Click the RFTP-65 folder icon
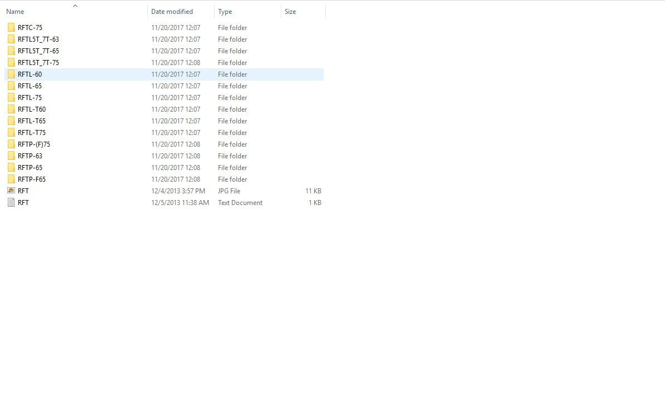This screenshot has height=410, width=665. tap(11, 168)
